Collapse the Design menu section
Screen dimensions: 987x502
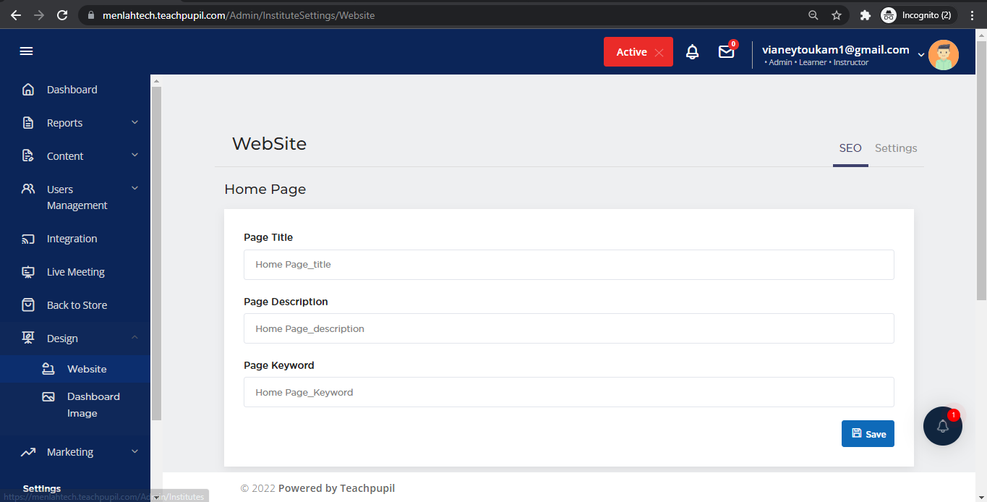tap(134, 338)
